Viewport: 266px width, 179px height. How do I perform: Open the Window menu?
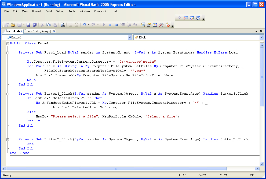pyautogui.click(x=85, y=11)
